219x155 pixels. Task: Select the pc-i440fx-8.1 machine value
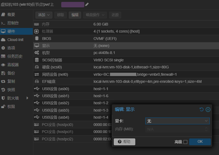point(104,53)
